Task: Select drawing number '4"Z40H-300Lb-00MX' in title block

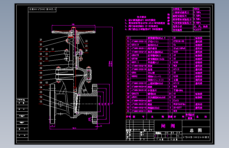Action: [x=196, y=137]
